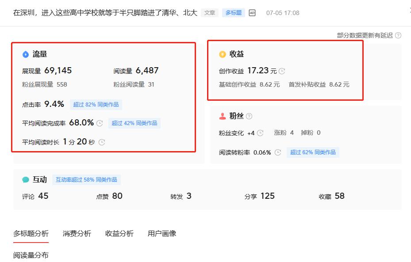The width and height of the screenshot is (411, 262).
Task: Click the blue droplet icon beside 流量
Action: tap(25, 53)
